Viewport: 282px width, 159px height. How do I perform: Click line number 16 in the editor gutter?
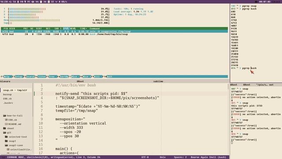pos(41,149)
